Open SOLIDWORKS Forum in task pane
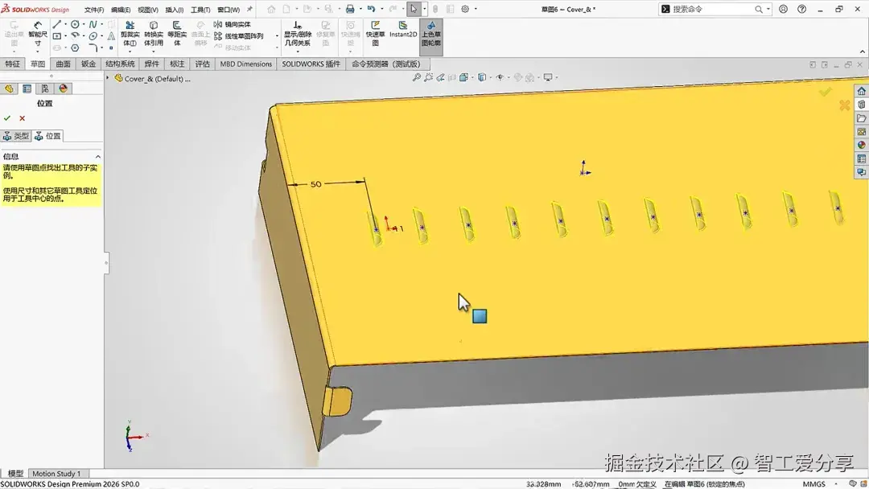Screen dimensions: 869x489 click(861, 172)
